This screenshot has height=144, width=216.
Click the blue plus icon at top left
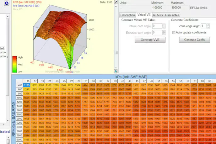pos(7,3)
